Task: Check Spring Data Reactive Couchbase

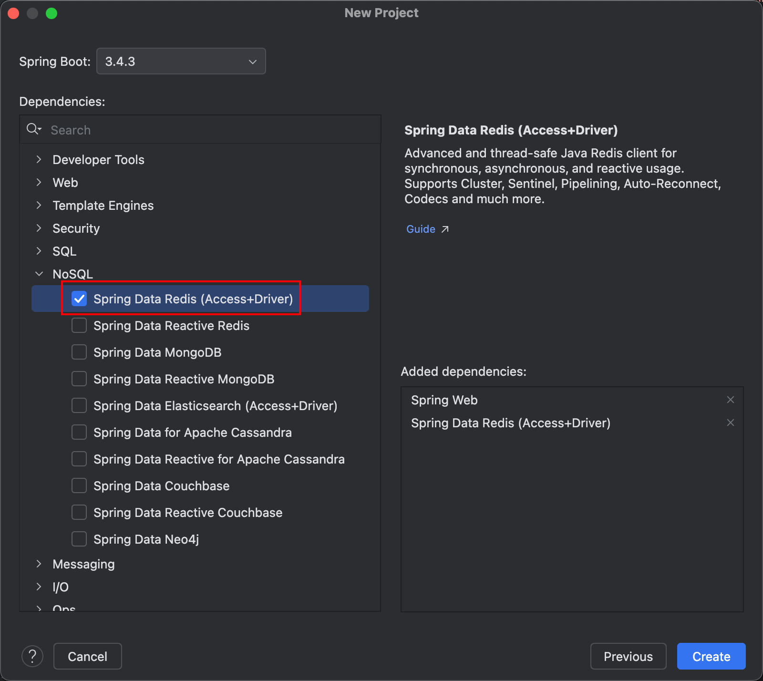Action: pyautogui.click(x=79, y=513)
